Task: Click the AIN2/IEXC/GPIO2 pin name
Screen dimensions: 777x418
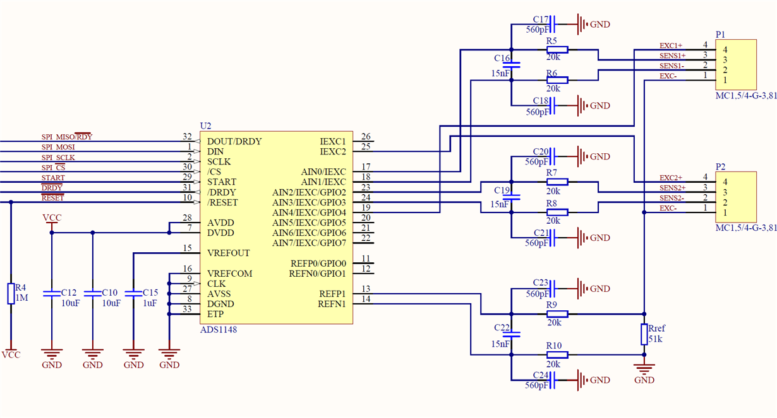Action: click(x=310, y=192)
